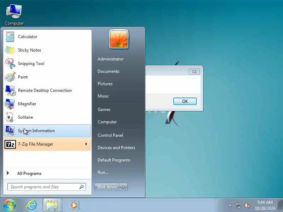Select the Solitaire text label
283x212 pixels.
(25, 117)
